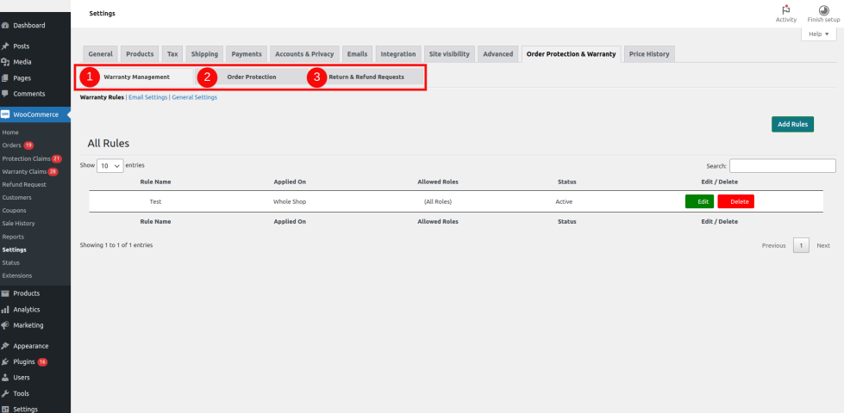Open the Email Settings link

[147, 97]
